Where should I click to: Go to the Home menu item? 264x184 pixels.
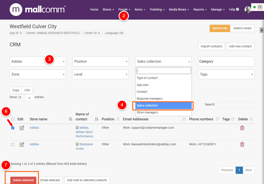94,9
